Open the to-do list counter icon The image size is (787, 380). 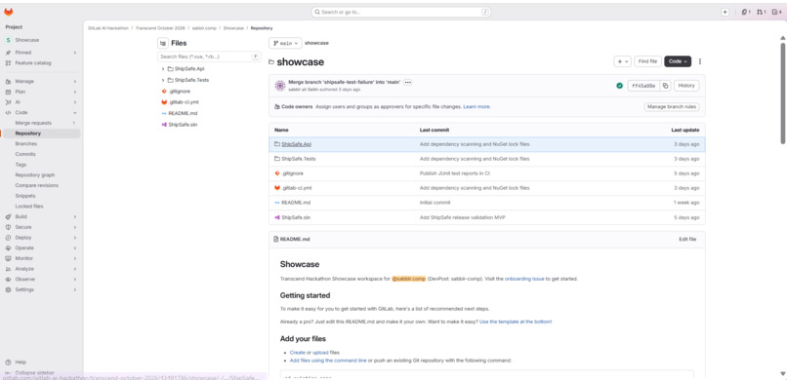pyautogui.click(x=777, y=12)
